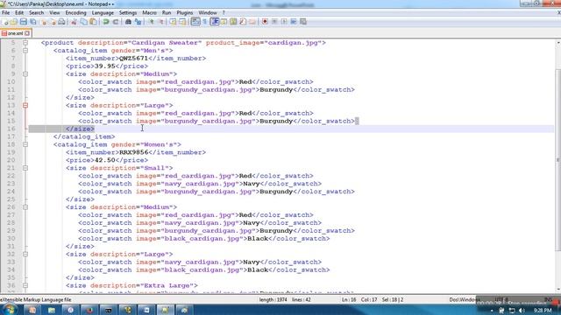The height and width of the screenshot is (315, 561).
Task: Click the Open file toolbar icon
Action: point(14,22)
